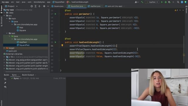Click Expand All in the Project panel header
The width and height of the screenshot is (188, 106).
(x=36, y=6)
